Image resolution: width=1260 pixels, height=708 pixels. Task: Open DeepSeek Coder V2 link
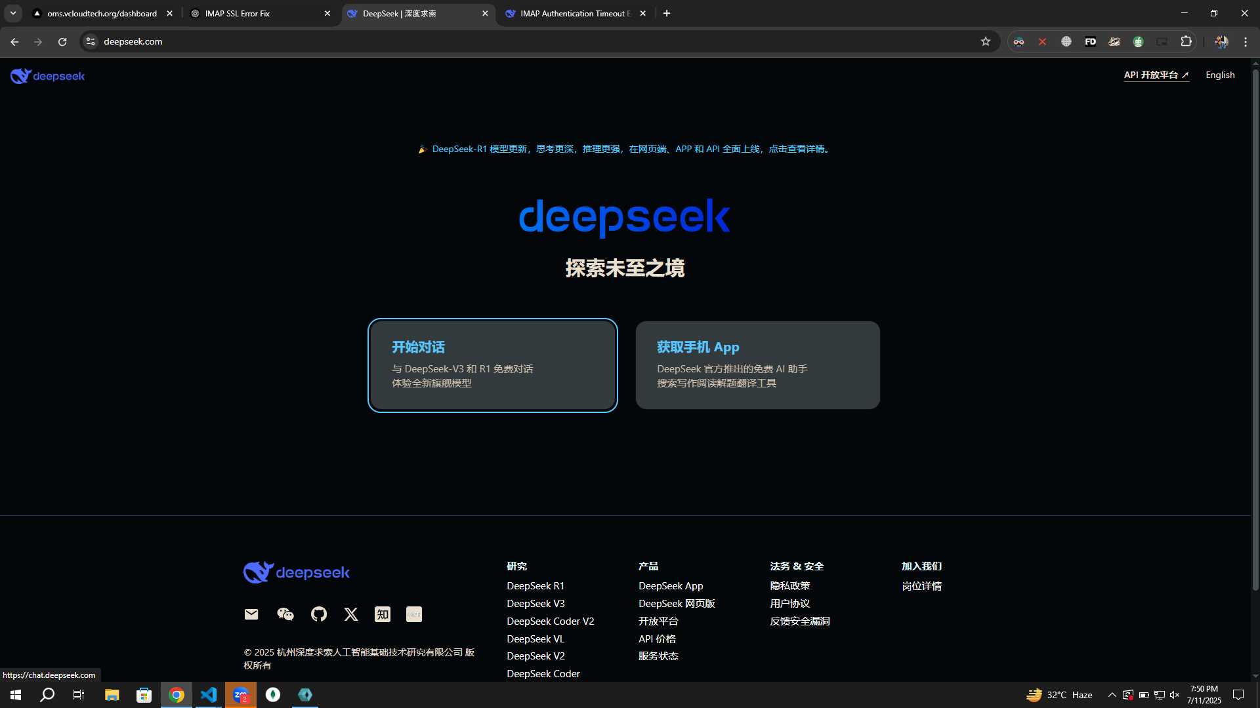pos(551,621)
